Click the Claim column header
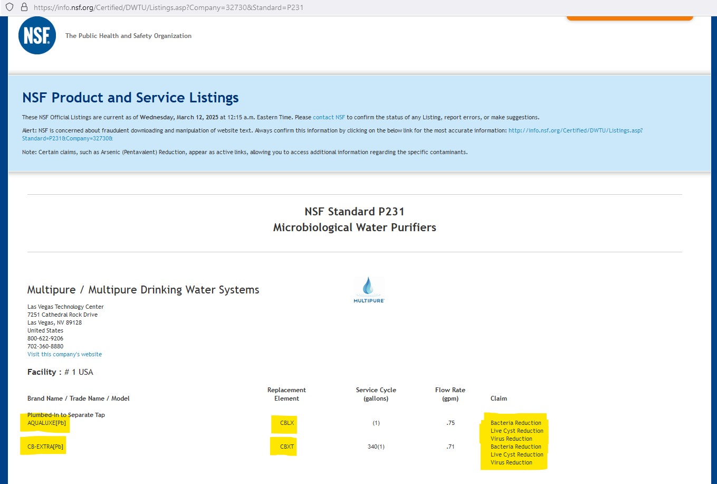This screenshot has height=484, width=717. [499, 398]
